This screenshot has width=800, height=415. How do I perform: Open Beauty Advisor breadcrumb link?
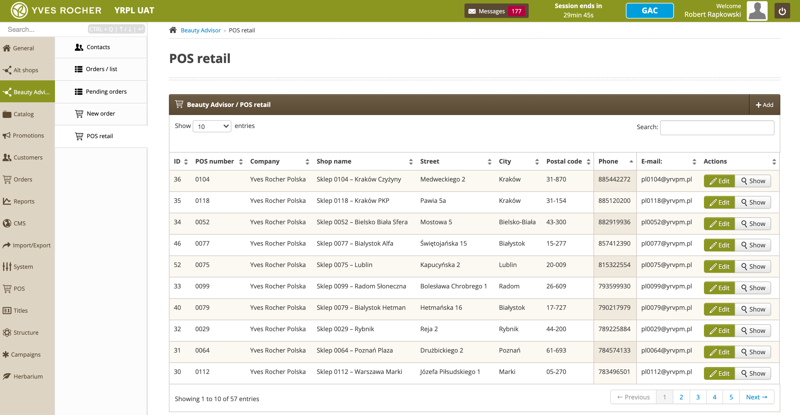tap(201, 30)
